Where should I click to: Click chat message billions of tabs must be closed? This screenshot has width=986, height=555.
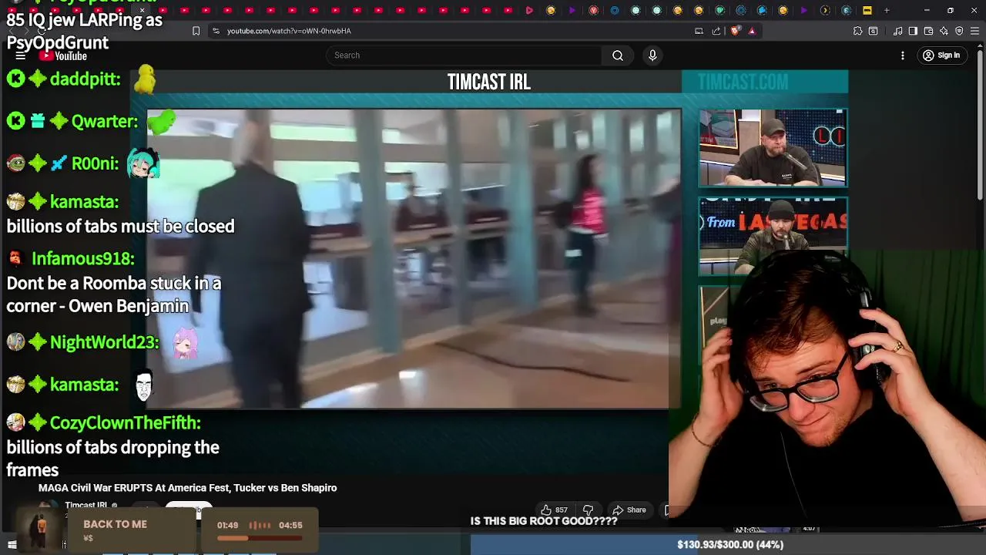[120, 226]
